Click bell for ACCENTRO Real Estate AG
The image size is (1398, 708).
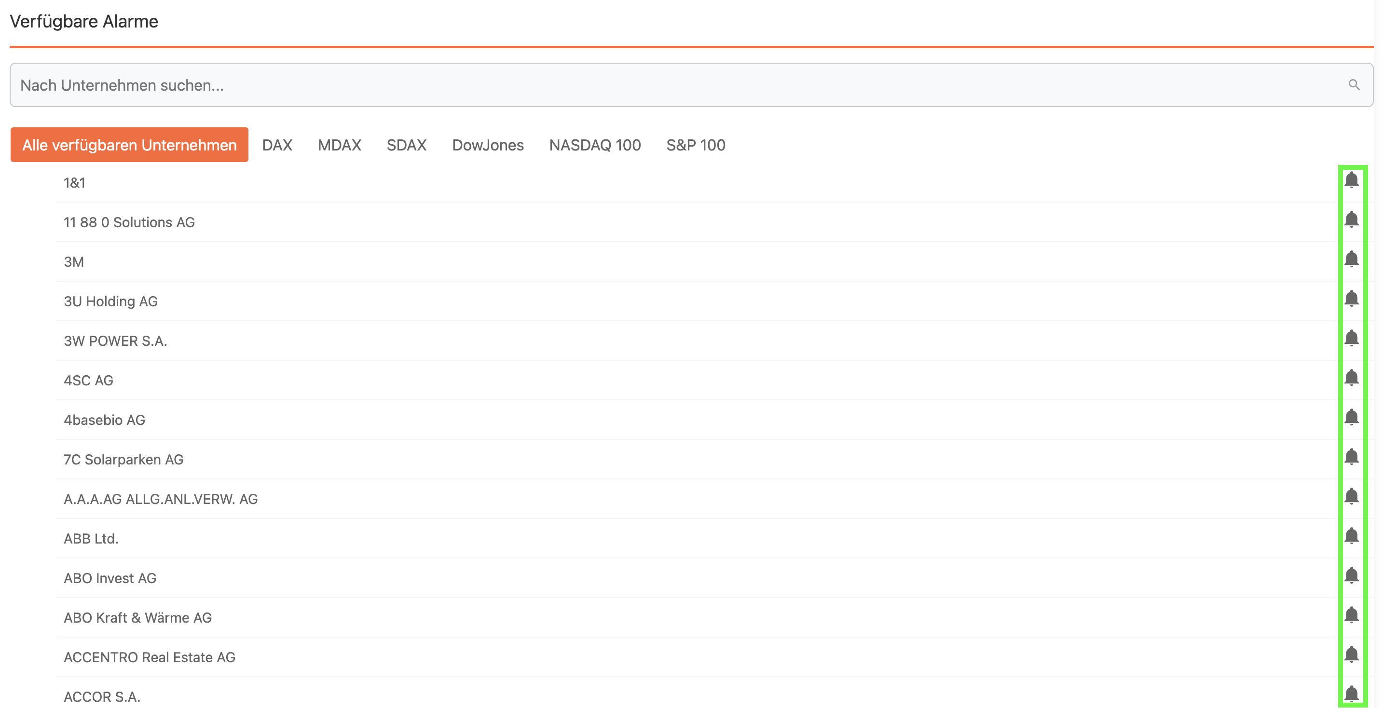point(1351,655)
